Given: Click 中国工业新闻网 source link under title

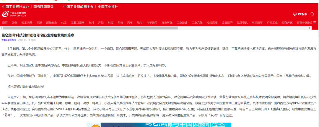Looking at the screenshot, I should click(x=9, y=40).
